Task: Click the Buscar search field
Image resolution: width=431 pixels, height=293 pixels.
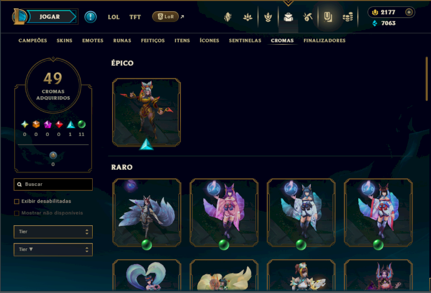Action: (x=53, y=184)
